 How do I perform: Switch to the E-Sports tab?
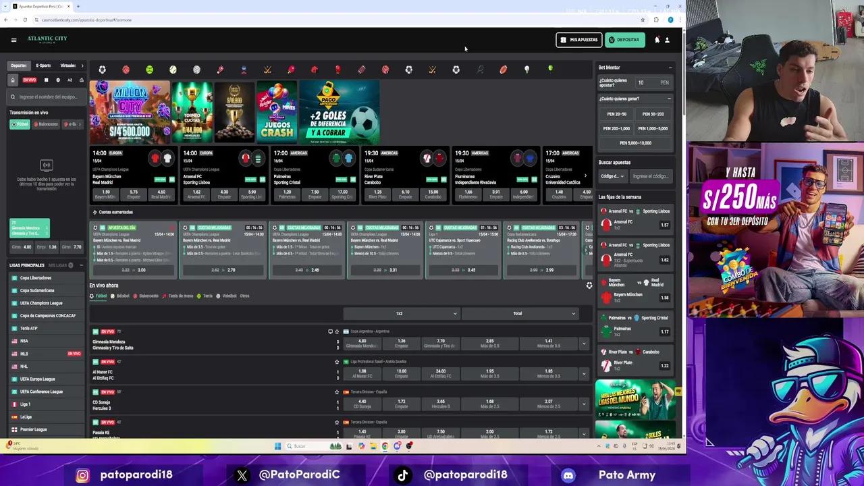(42, 65)
